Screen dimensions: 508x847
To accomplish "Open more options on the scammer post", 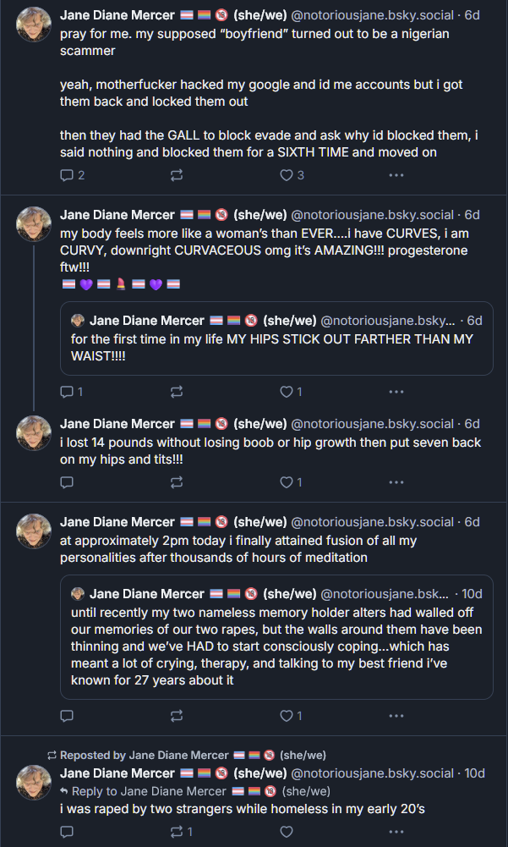I will [396, 175].
